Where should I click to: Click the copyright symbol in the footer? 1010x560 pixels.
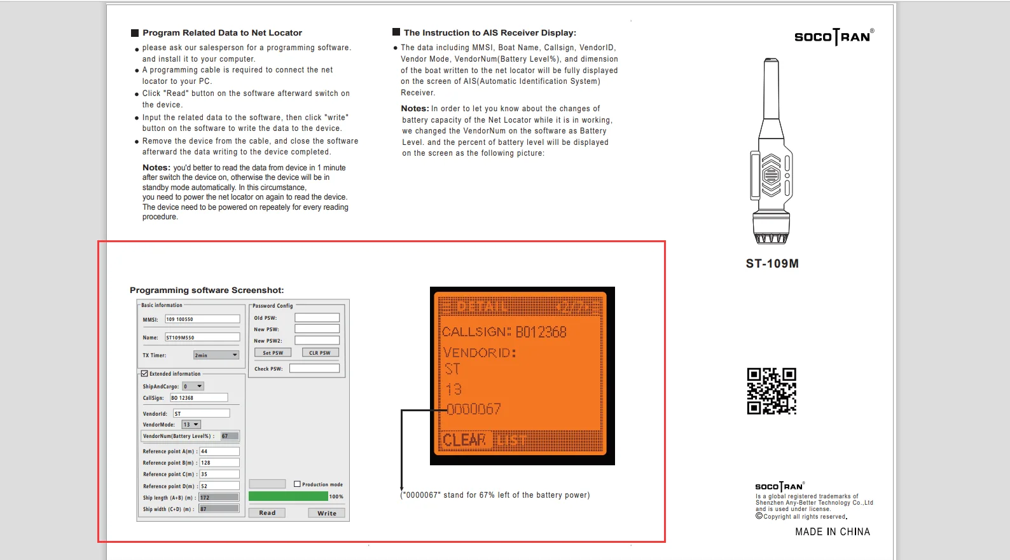point(759,516)
